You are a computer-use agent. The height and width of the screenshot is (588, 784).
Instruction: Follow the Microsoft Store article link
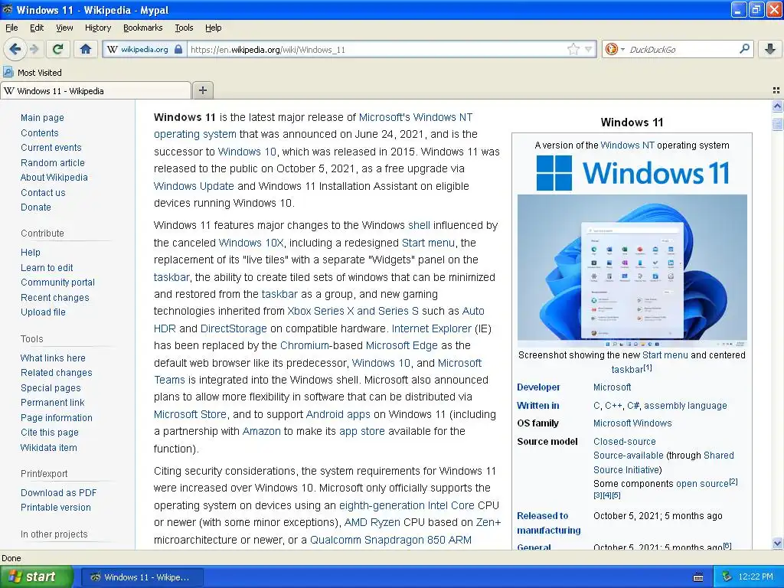click(190, 414)
